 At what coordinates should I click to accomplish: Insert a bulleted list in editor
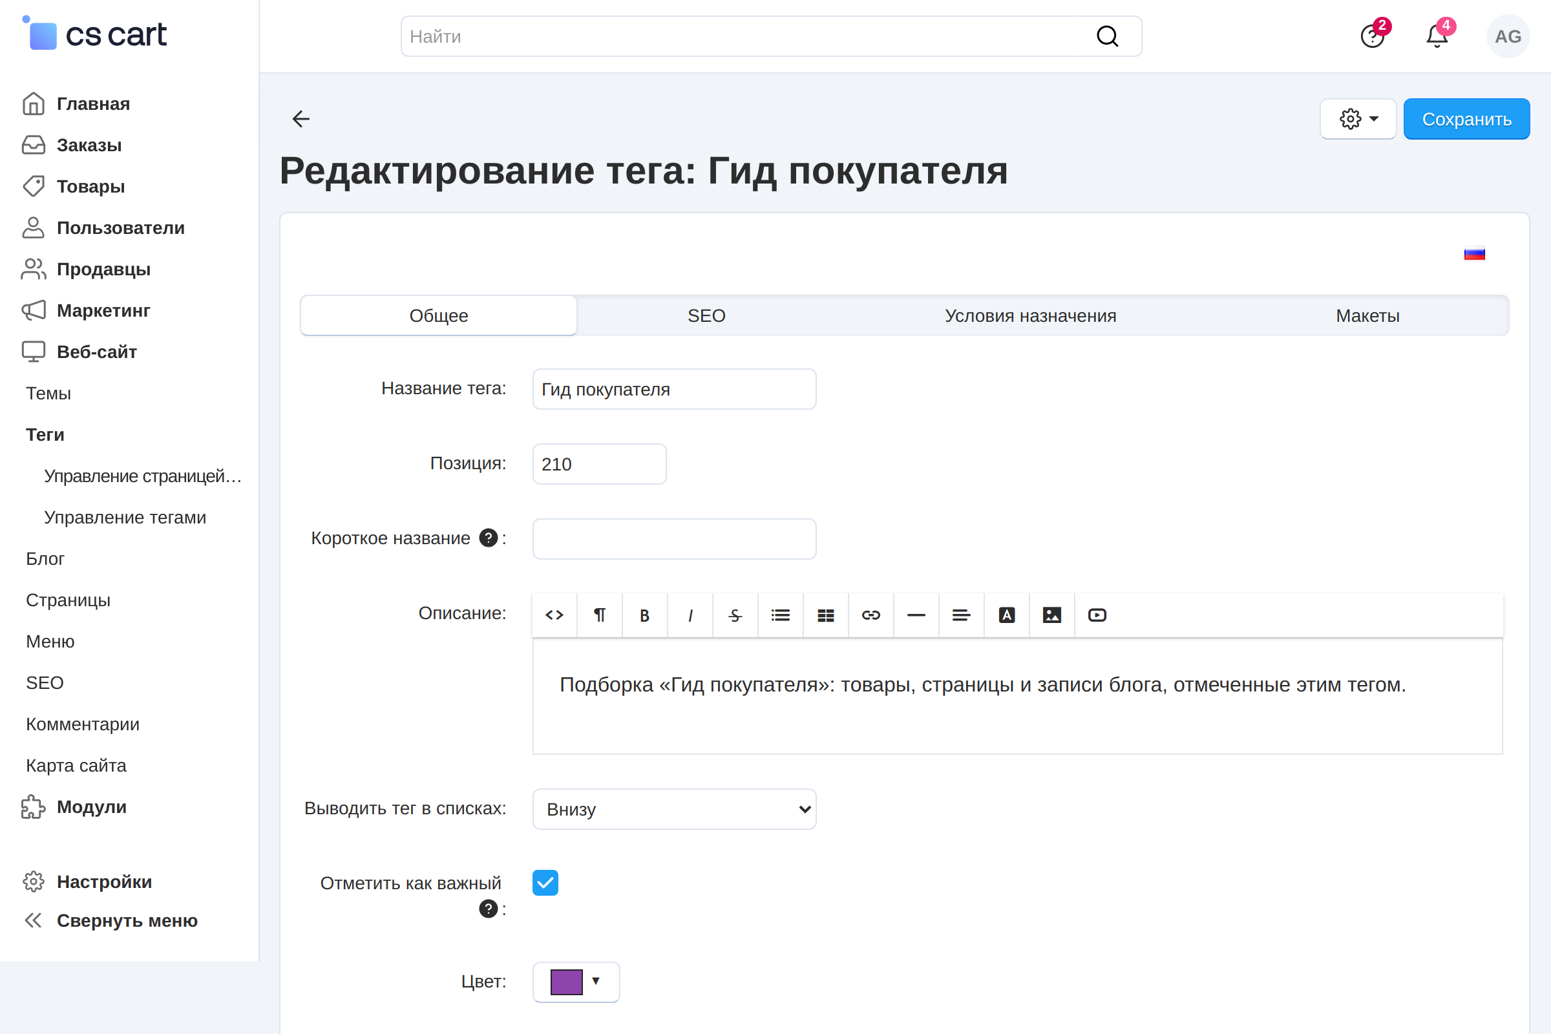click(781, 615)
